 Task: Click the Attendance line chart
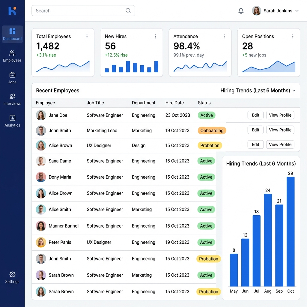(x=200, y=66)
